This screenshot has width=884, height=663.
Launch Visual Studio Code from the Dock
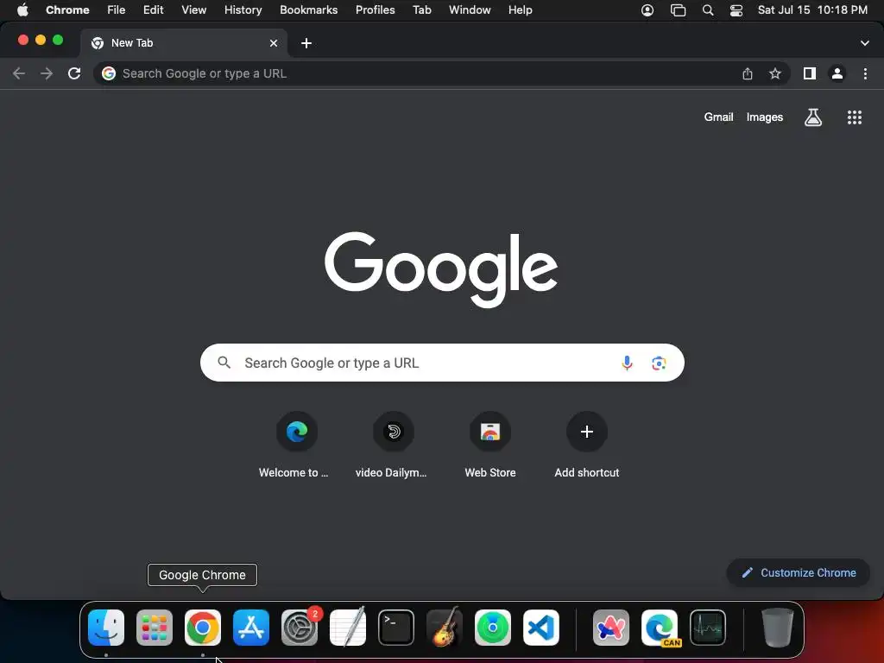pos(541,628)
